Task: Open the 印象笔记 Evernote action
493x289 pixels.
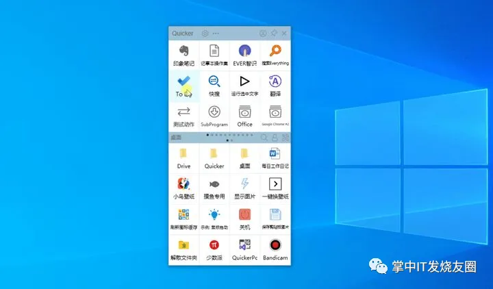Action: [x=184, y=55]
